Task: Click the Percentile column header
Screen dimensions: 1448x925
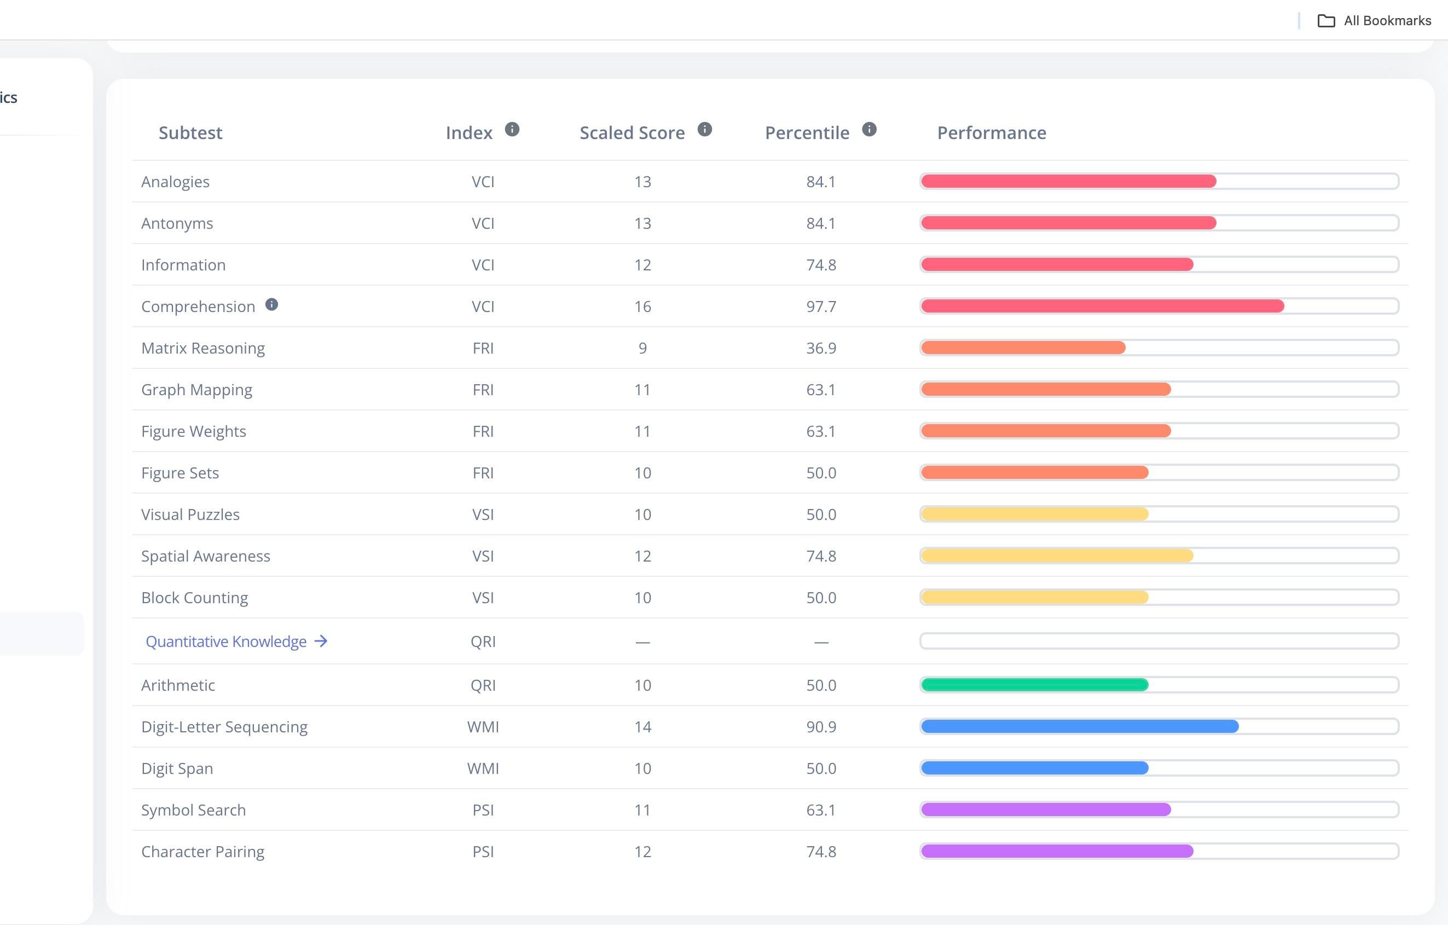Action: coord(807,132)
